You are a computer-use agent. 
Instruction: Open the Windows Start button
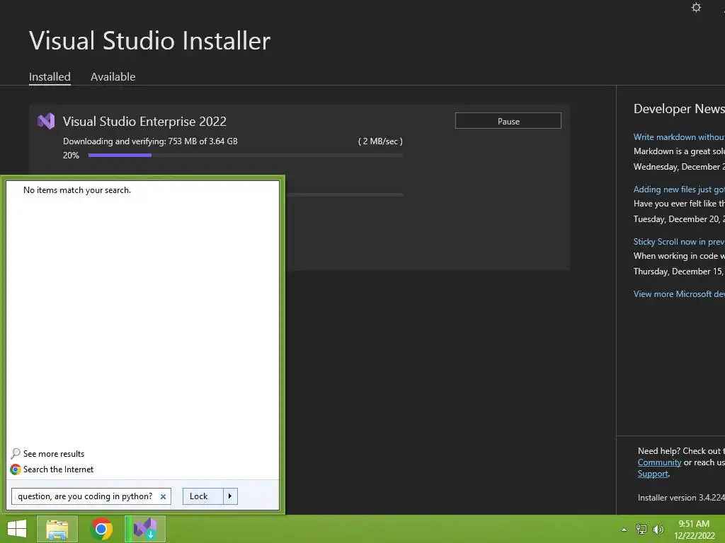pos(17,529)
